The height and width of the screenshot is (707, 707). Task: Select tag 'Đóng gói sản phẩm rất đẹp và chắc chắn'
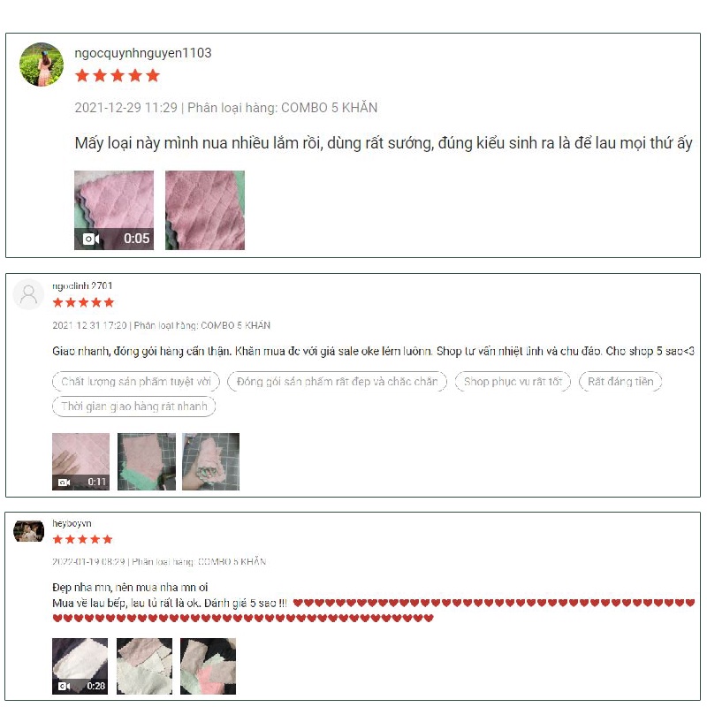click(x=338, y=382)
